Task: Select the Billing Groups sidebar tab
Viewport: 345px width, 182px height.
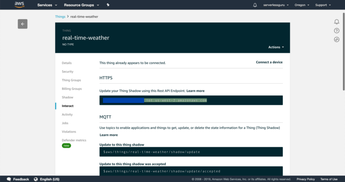Action: coord(72,89)
